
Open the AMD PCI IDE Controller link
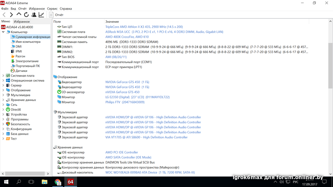pos(122,153)
